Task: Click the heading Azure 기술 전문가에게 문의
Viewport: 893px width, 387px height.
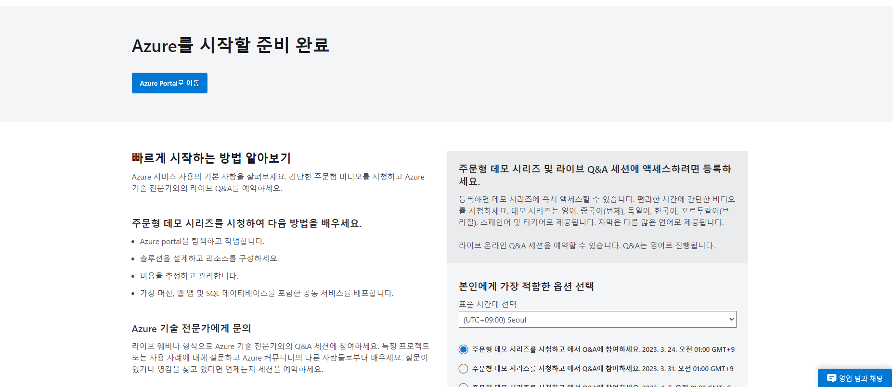Action: coord(192,328)
